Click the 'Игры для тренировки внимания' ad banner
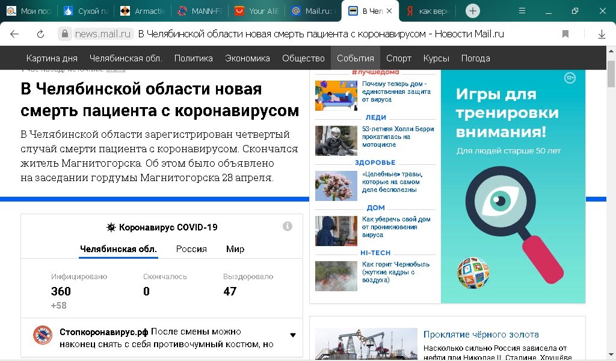Viewport: 616px width, 361px height. point(513,187)
